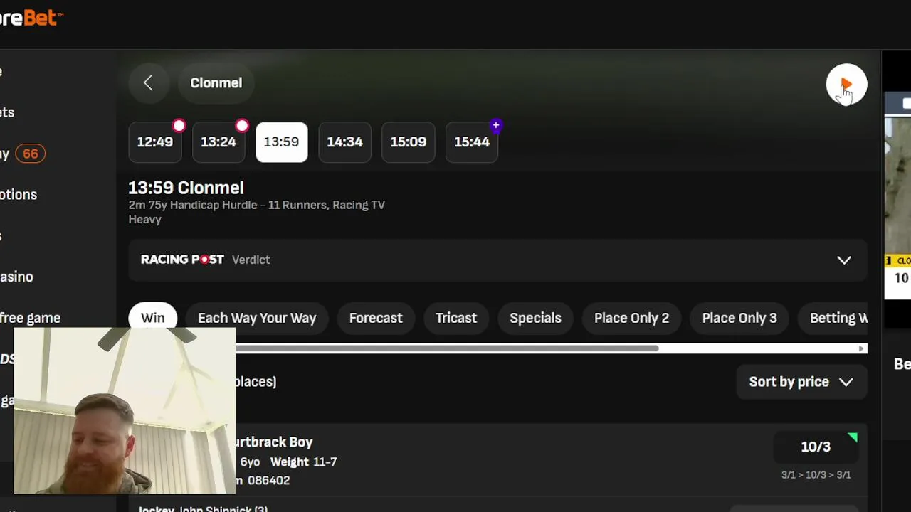911x512 pixels.
Task: Click the 13:59 Clonmel race heading
Action: tap(186, 188)
